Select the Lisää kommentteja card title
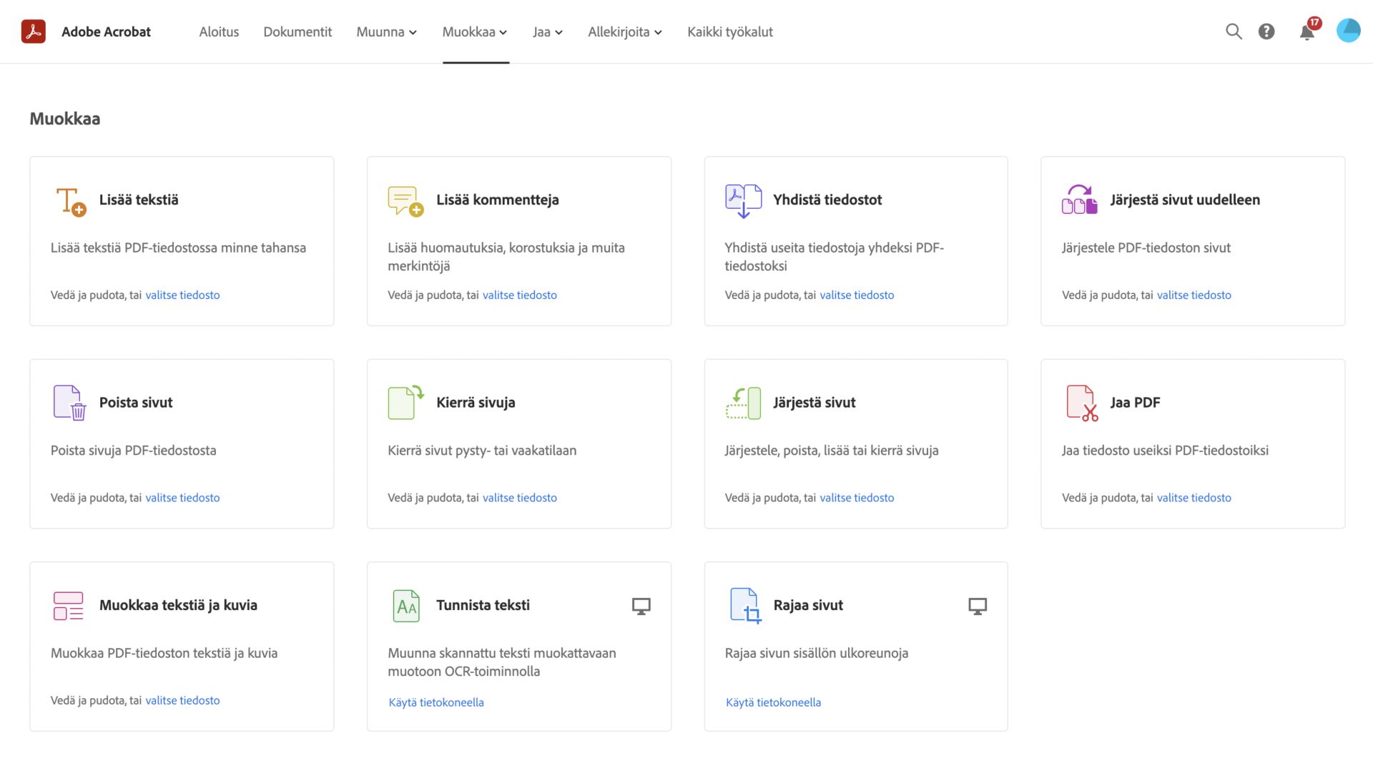Image resolution: width=1373 pixels, height=781 pixels. pyautogui.click(x=498, y=200)
